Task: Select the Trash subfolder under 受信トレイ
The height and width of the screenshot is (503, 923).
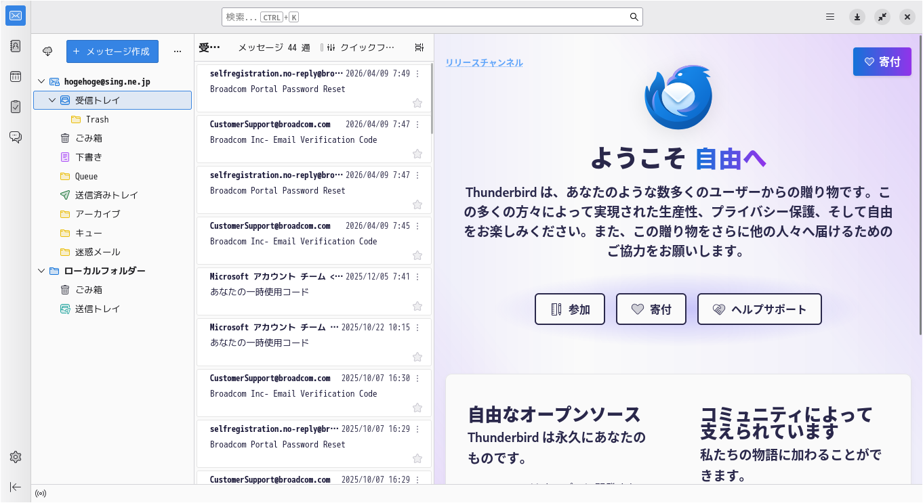Action: coord(112,119)
